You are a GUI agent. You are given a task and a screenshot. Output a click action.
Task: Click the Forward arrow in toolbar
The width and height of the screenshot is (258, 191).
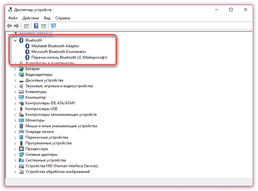point(16,26)
